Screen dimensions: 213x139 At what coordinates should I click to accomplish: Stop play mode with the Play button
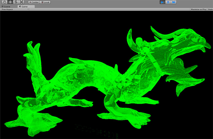[x=162, y=2]
